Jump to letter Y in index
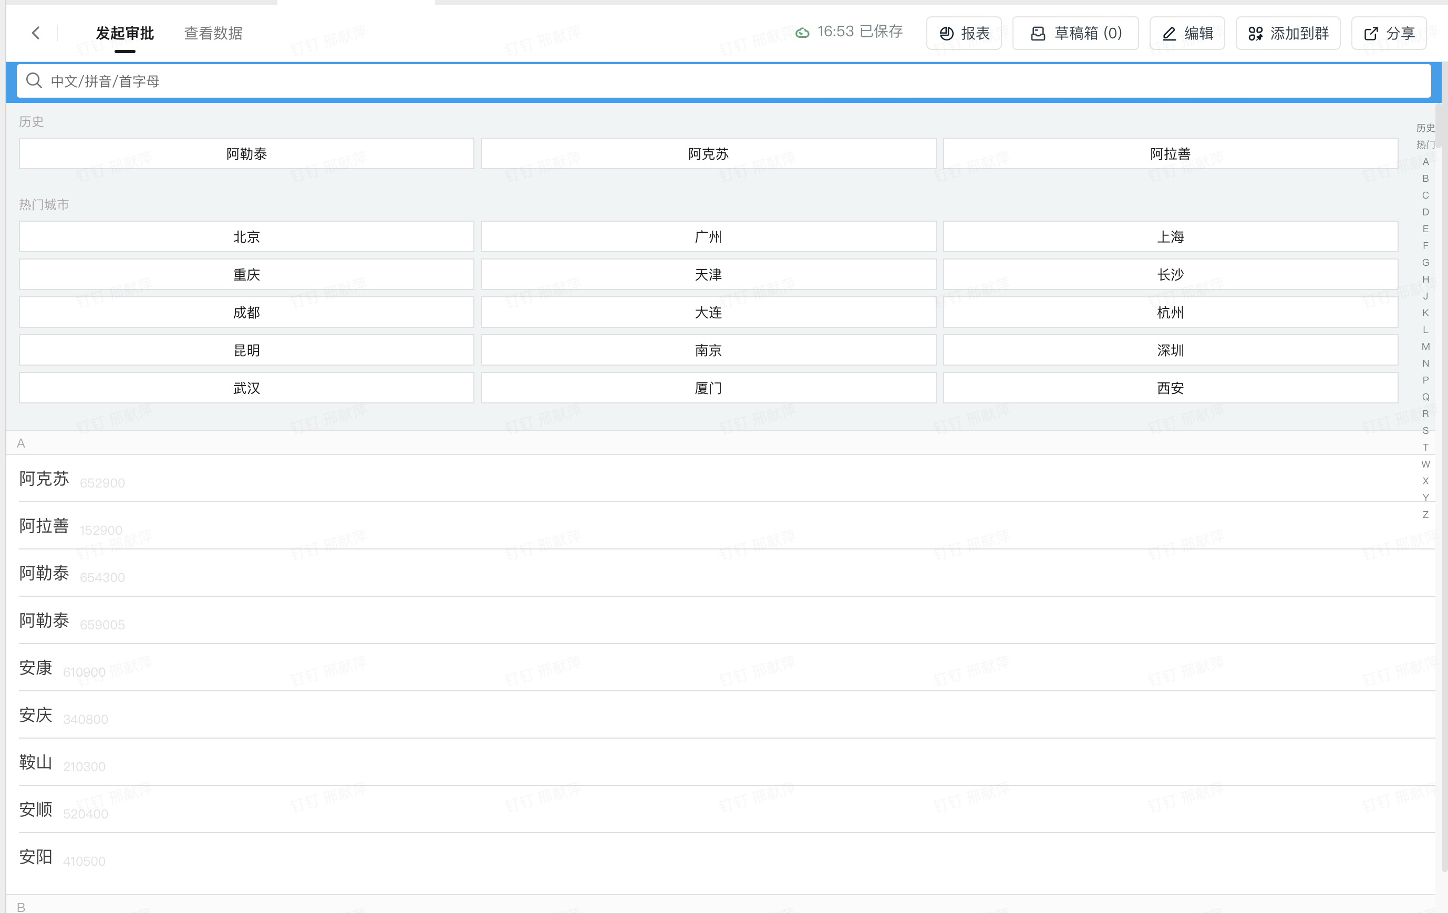 click(x=1425, y=499)
